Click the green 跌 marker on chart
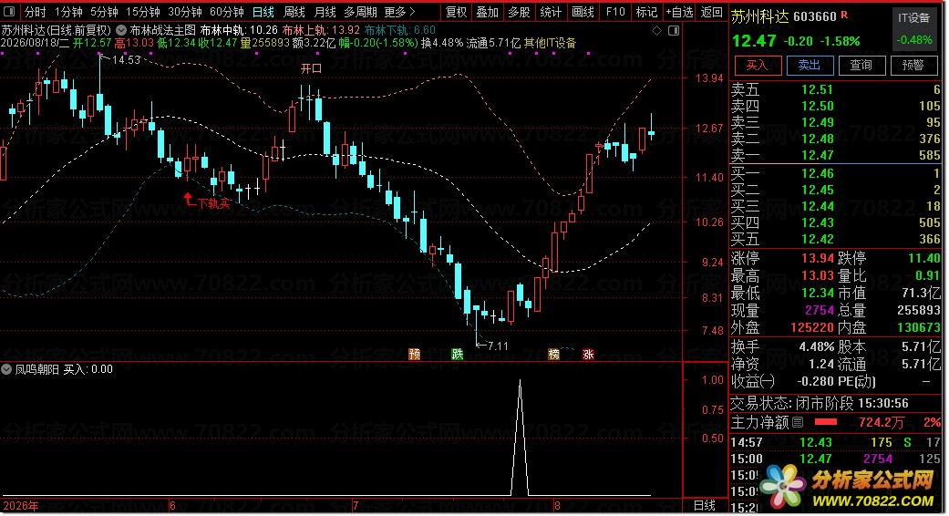Image resolution: width=949 pixels, height=516 pixels. pyautogui.click(x=458, y=355)
